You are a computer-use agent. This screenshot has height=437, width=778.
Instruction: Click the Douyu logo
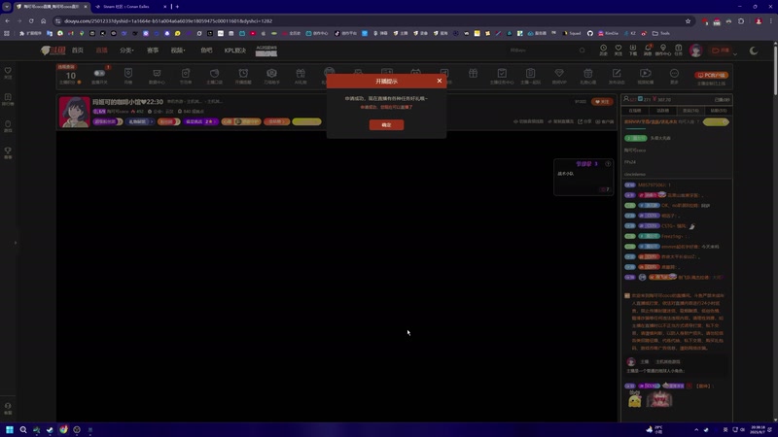click(53, 50)
